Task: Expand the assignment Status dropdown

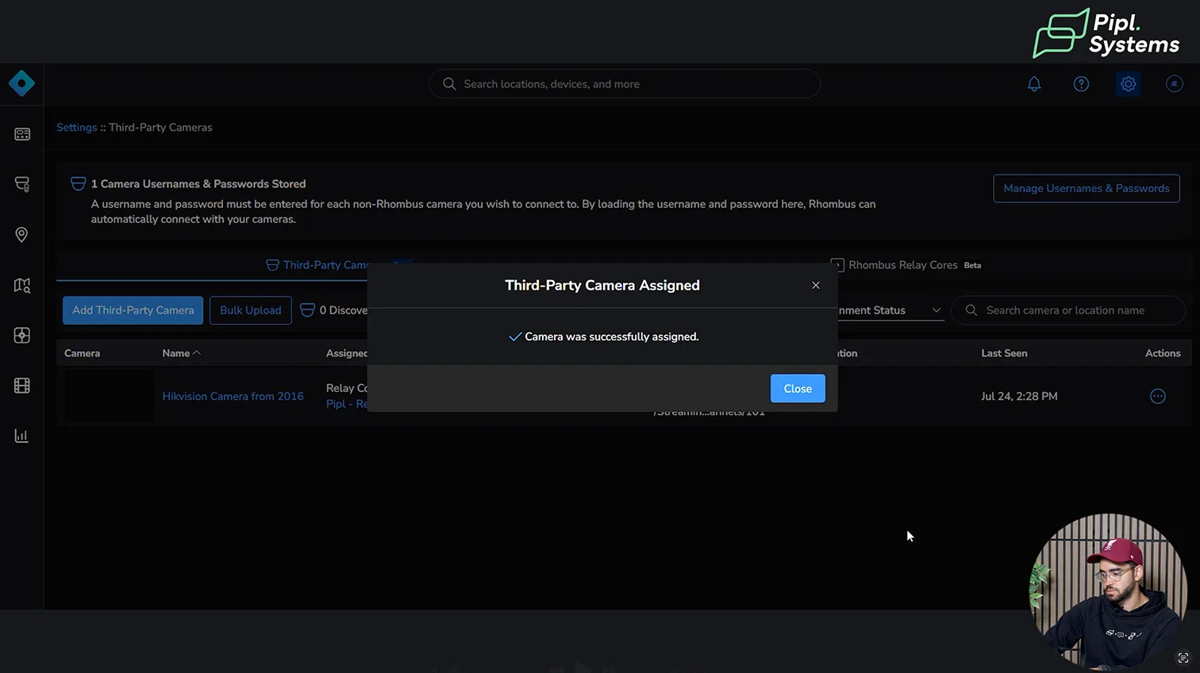Action: click(889, 310)
